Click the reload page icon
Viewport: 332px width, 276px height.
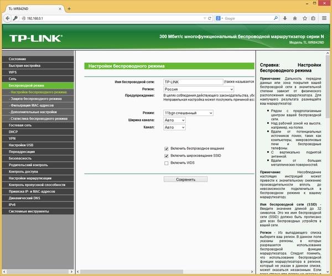[x=210, y=18]
